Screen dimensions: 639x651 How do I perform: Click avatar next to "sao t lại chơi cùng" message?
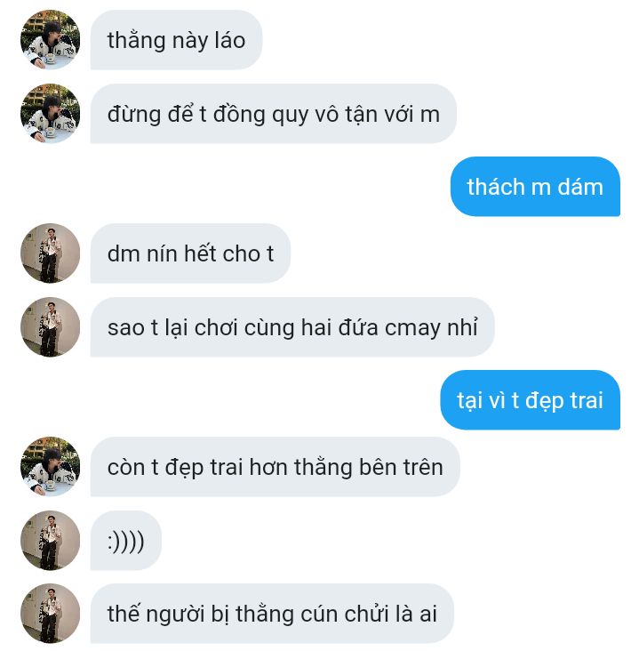pyautogui.click(x=50, y=327)
